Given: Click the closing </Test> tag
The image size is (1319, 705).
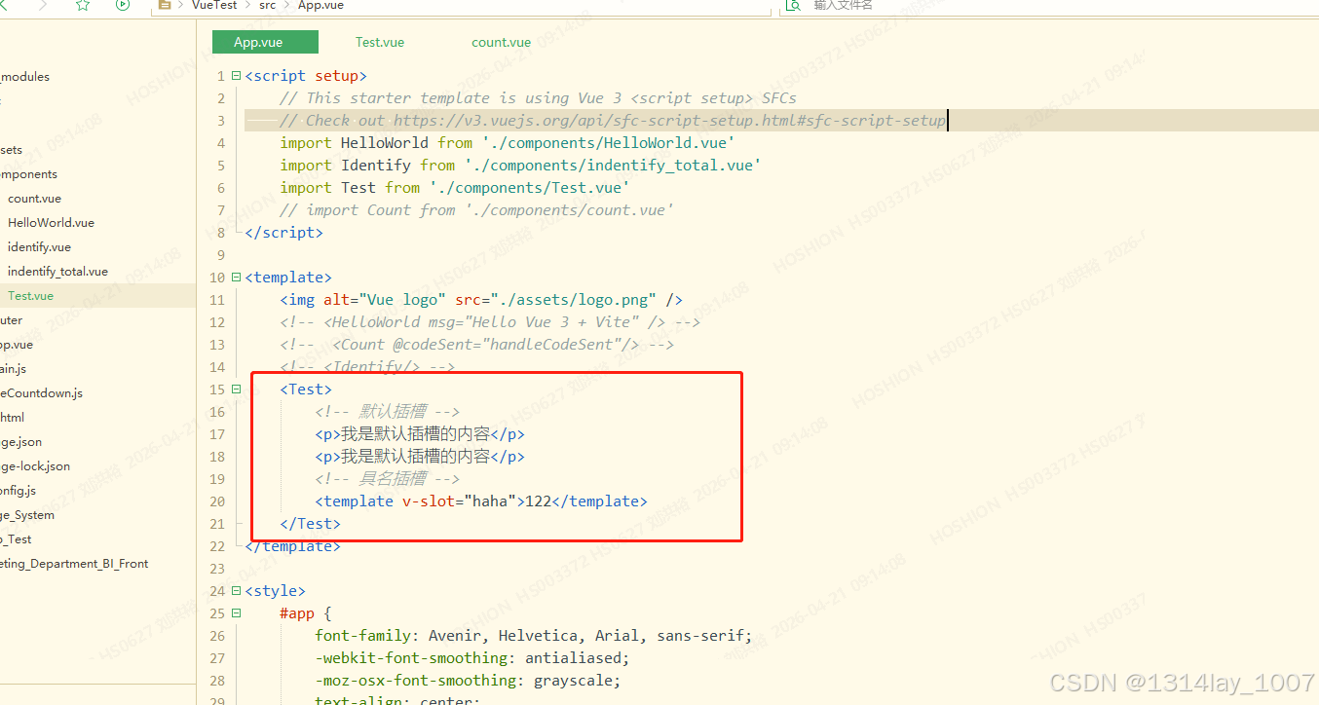Looking at the screenshot, I should point(311,524).
